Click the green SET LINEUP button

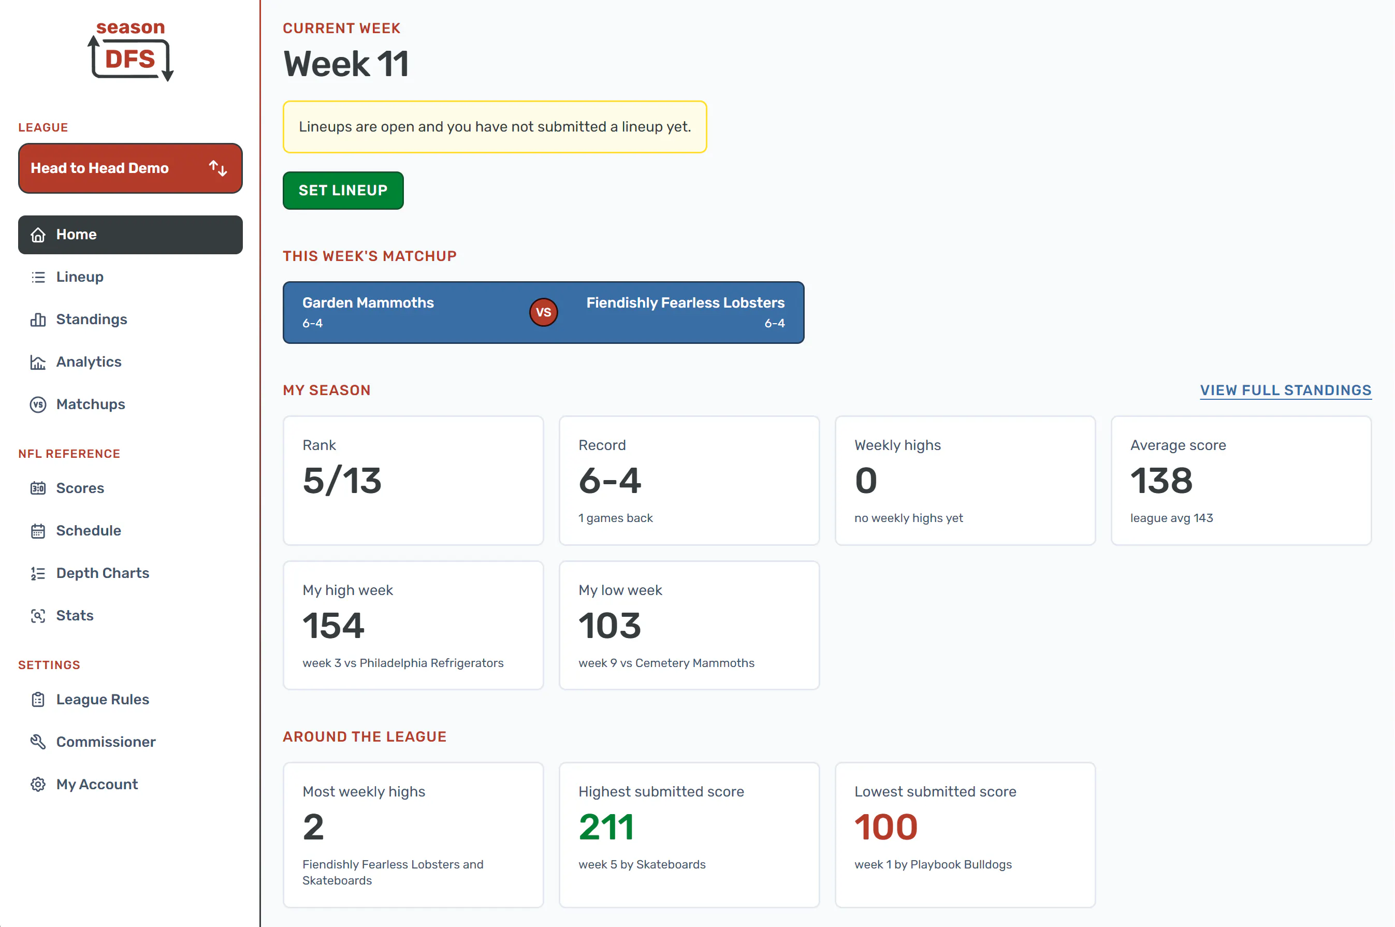pos(343,191)
